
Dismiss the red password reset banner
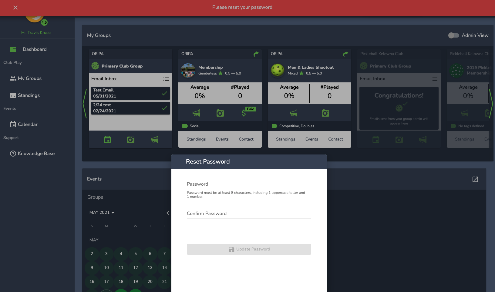pos(15,8)
